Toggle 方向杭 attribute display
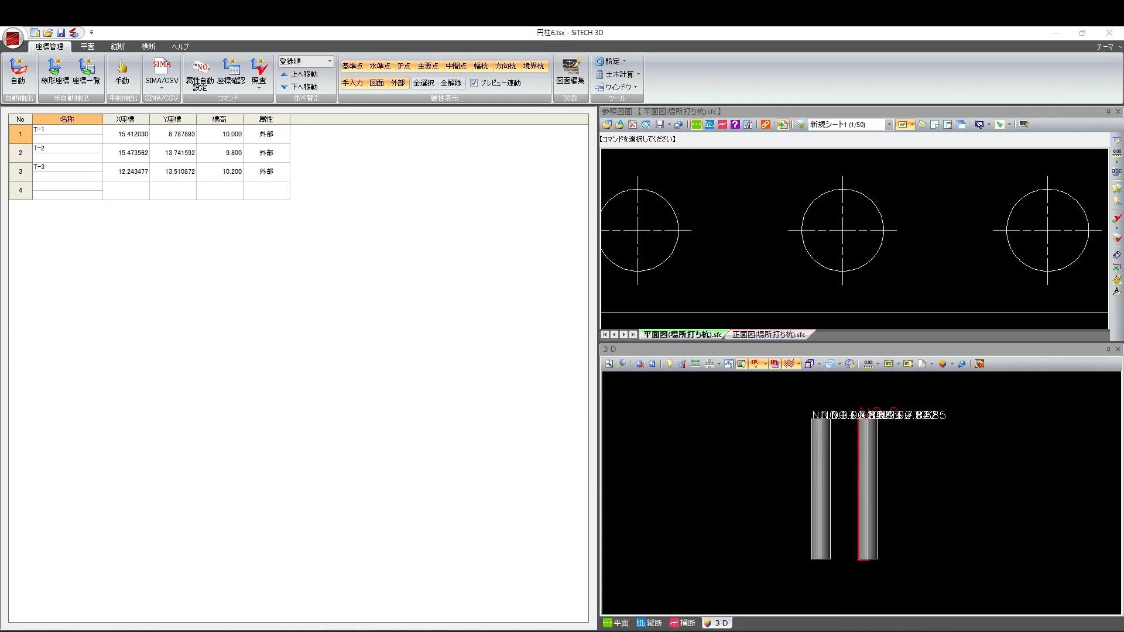 pyautogui.click(x=505, y=66)
